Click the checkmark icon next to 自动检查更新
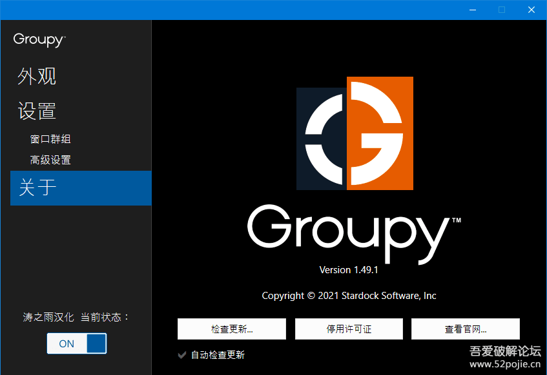 182,354
